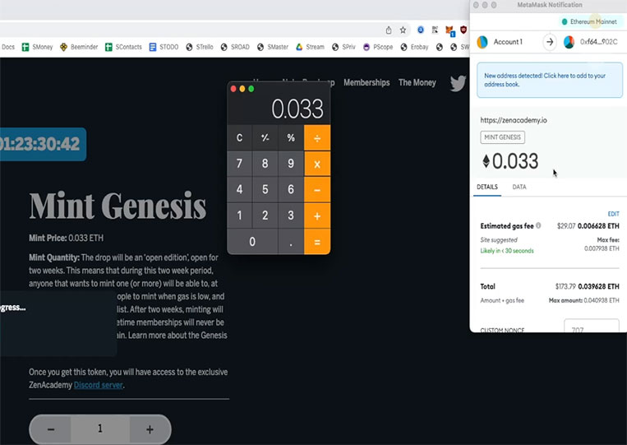Open STrello bookmark

[x=200, y=47]
